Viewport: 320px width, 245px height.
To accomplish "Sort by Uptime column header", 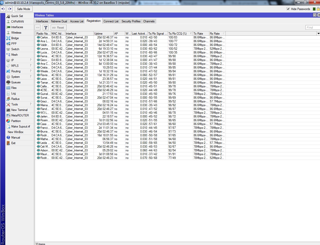I will (x=104, y=33).
